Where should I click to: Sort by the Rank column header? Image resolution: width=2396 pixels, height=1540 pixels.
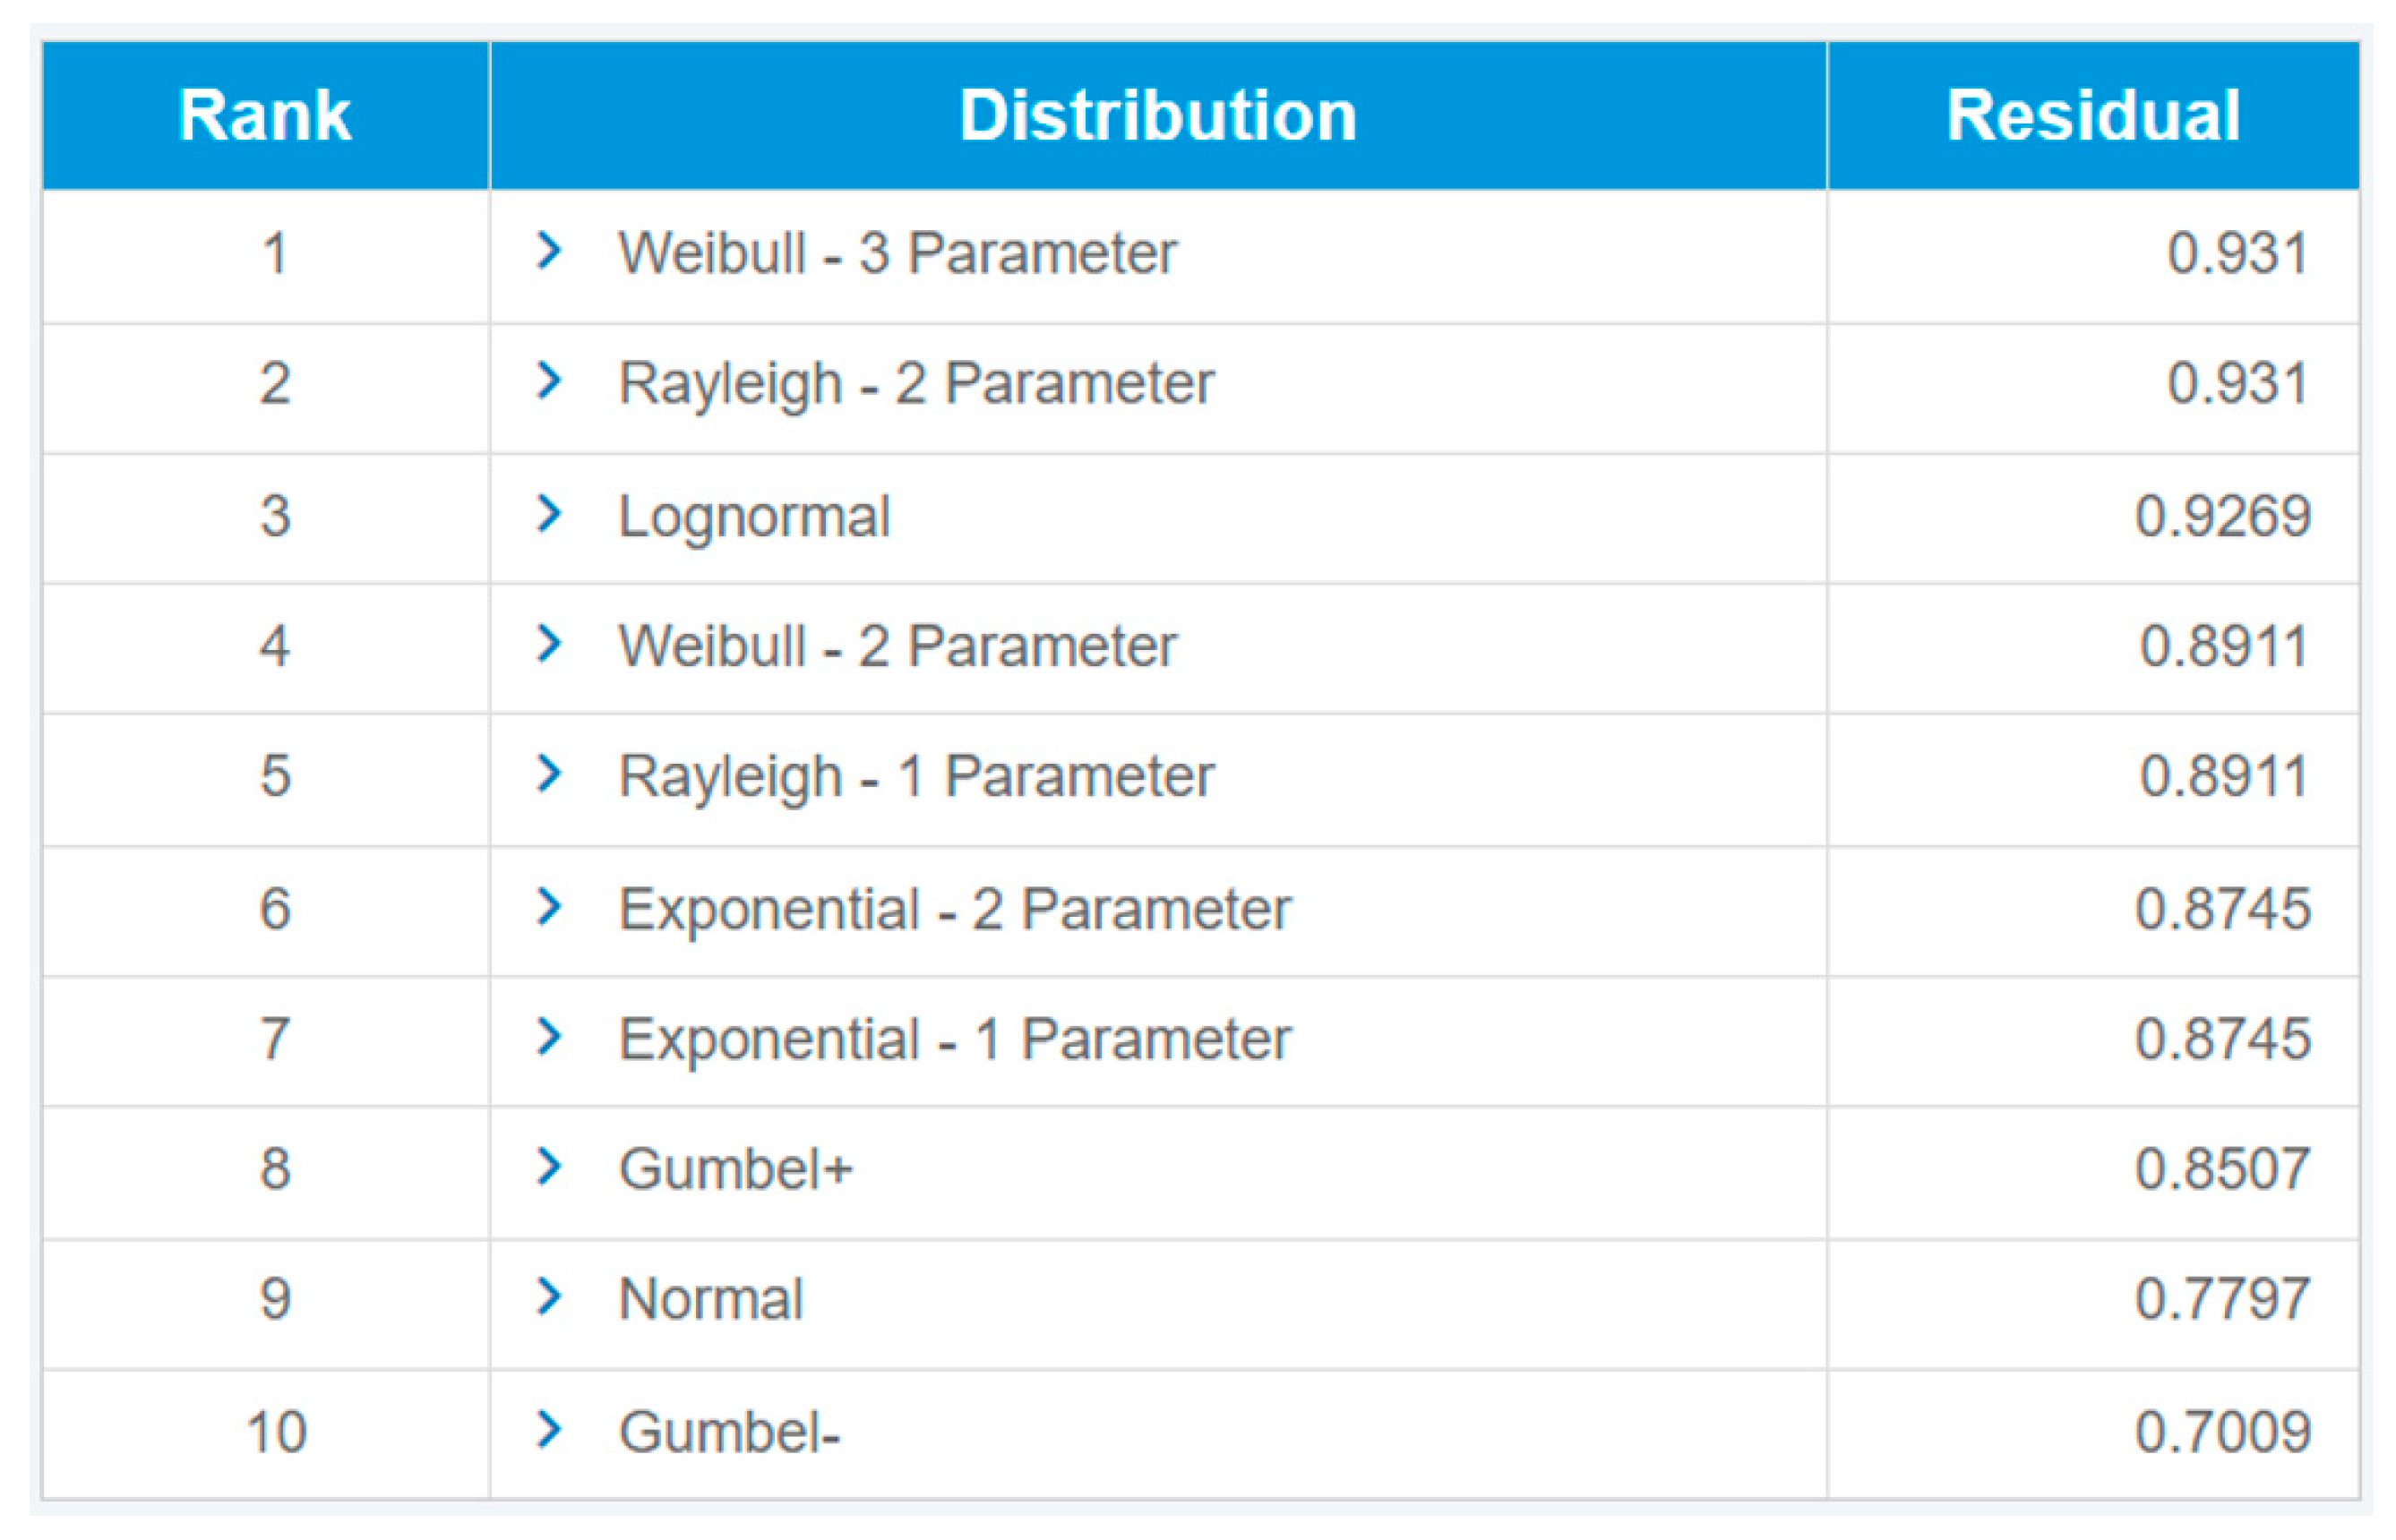265,115
